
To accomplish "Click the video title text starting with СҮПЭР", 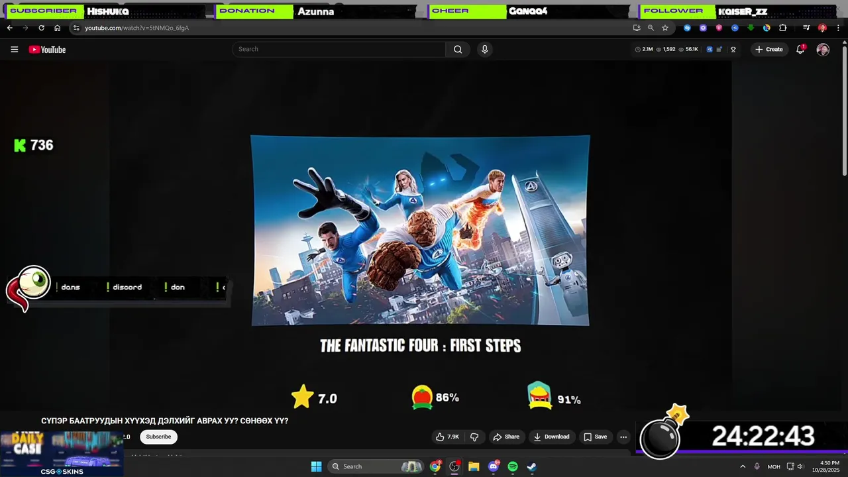I will click(165, 421).
